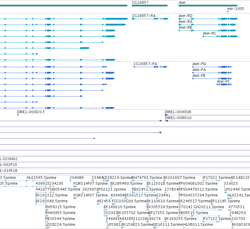Select EST 204086
The image size is (250, 229).
point(77,178)
